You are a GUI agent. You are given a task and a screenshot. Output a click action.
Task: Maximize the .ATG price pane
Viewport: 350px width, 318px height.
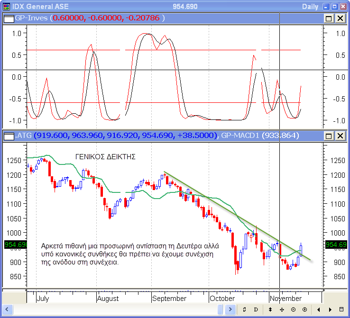[x=329, y=136]
